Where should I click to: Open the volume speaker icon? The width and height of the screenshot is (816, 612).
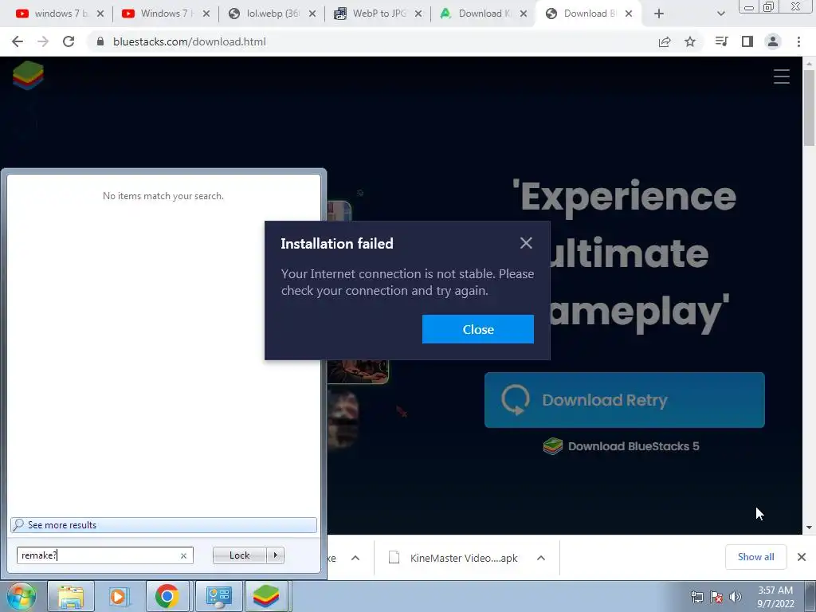pyautogui.click(x=736, y=597)
